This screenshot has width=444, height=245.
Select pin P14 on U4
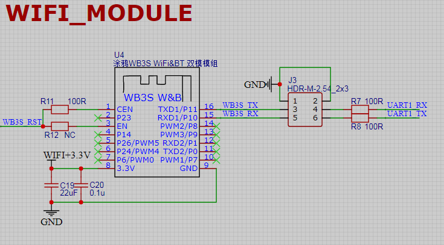tap(124, 135)
